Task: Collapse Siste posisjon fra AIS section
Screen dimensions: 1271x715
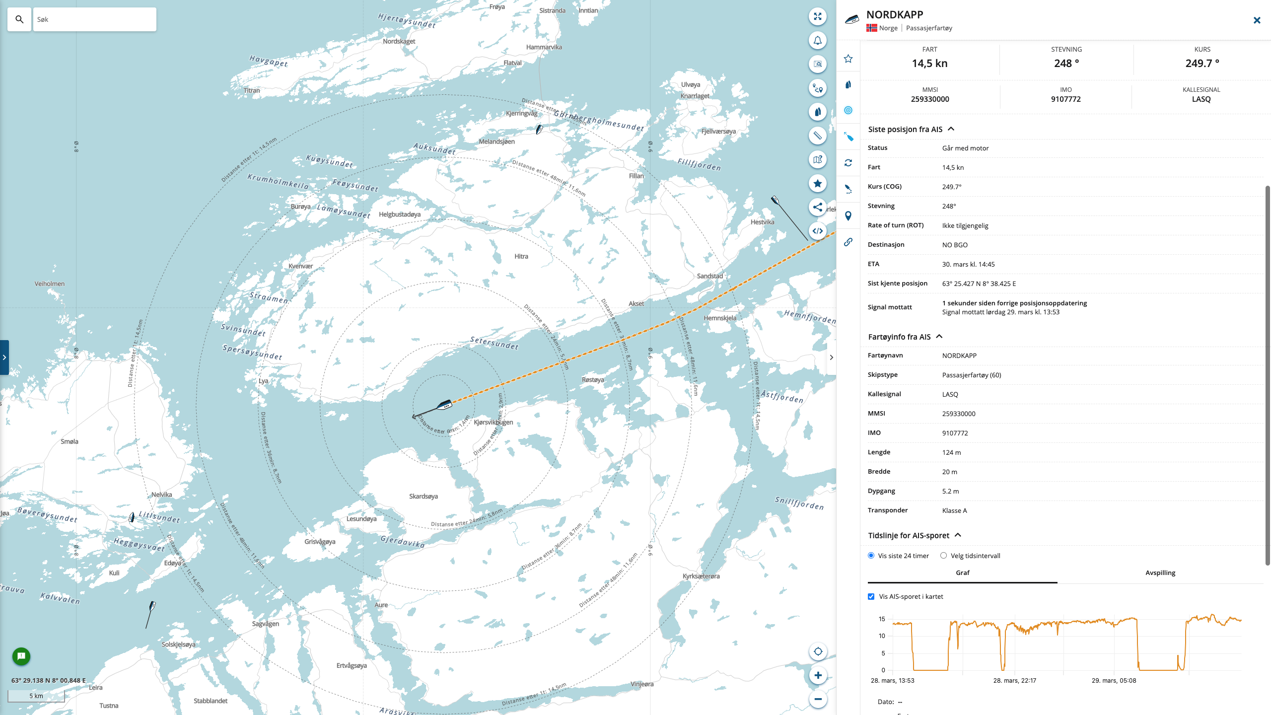Action: coord(951,129)
